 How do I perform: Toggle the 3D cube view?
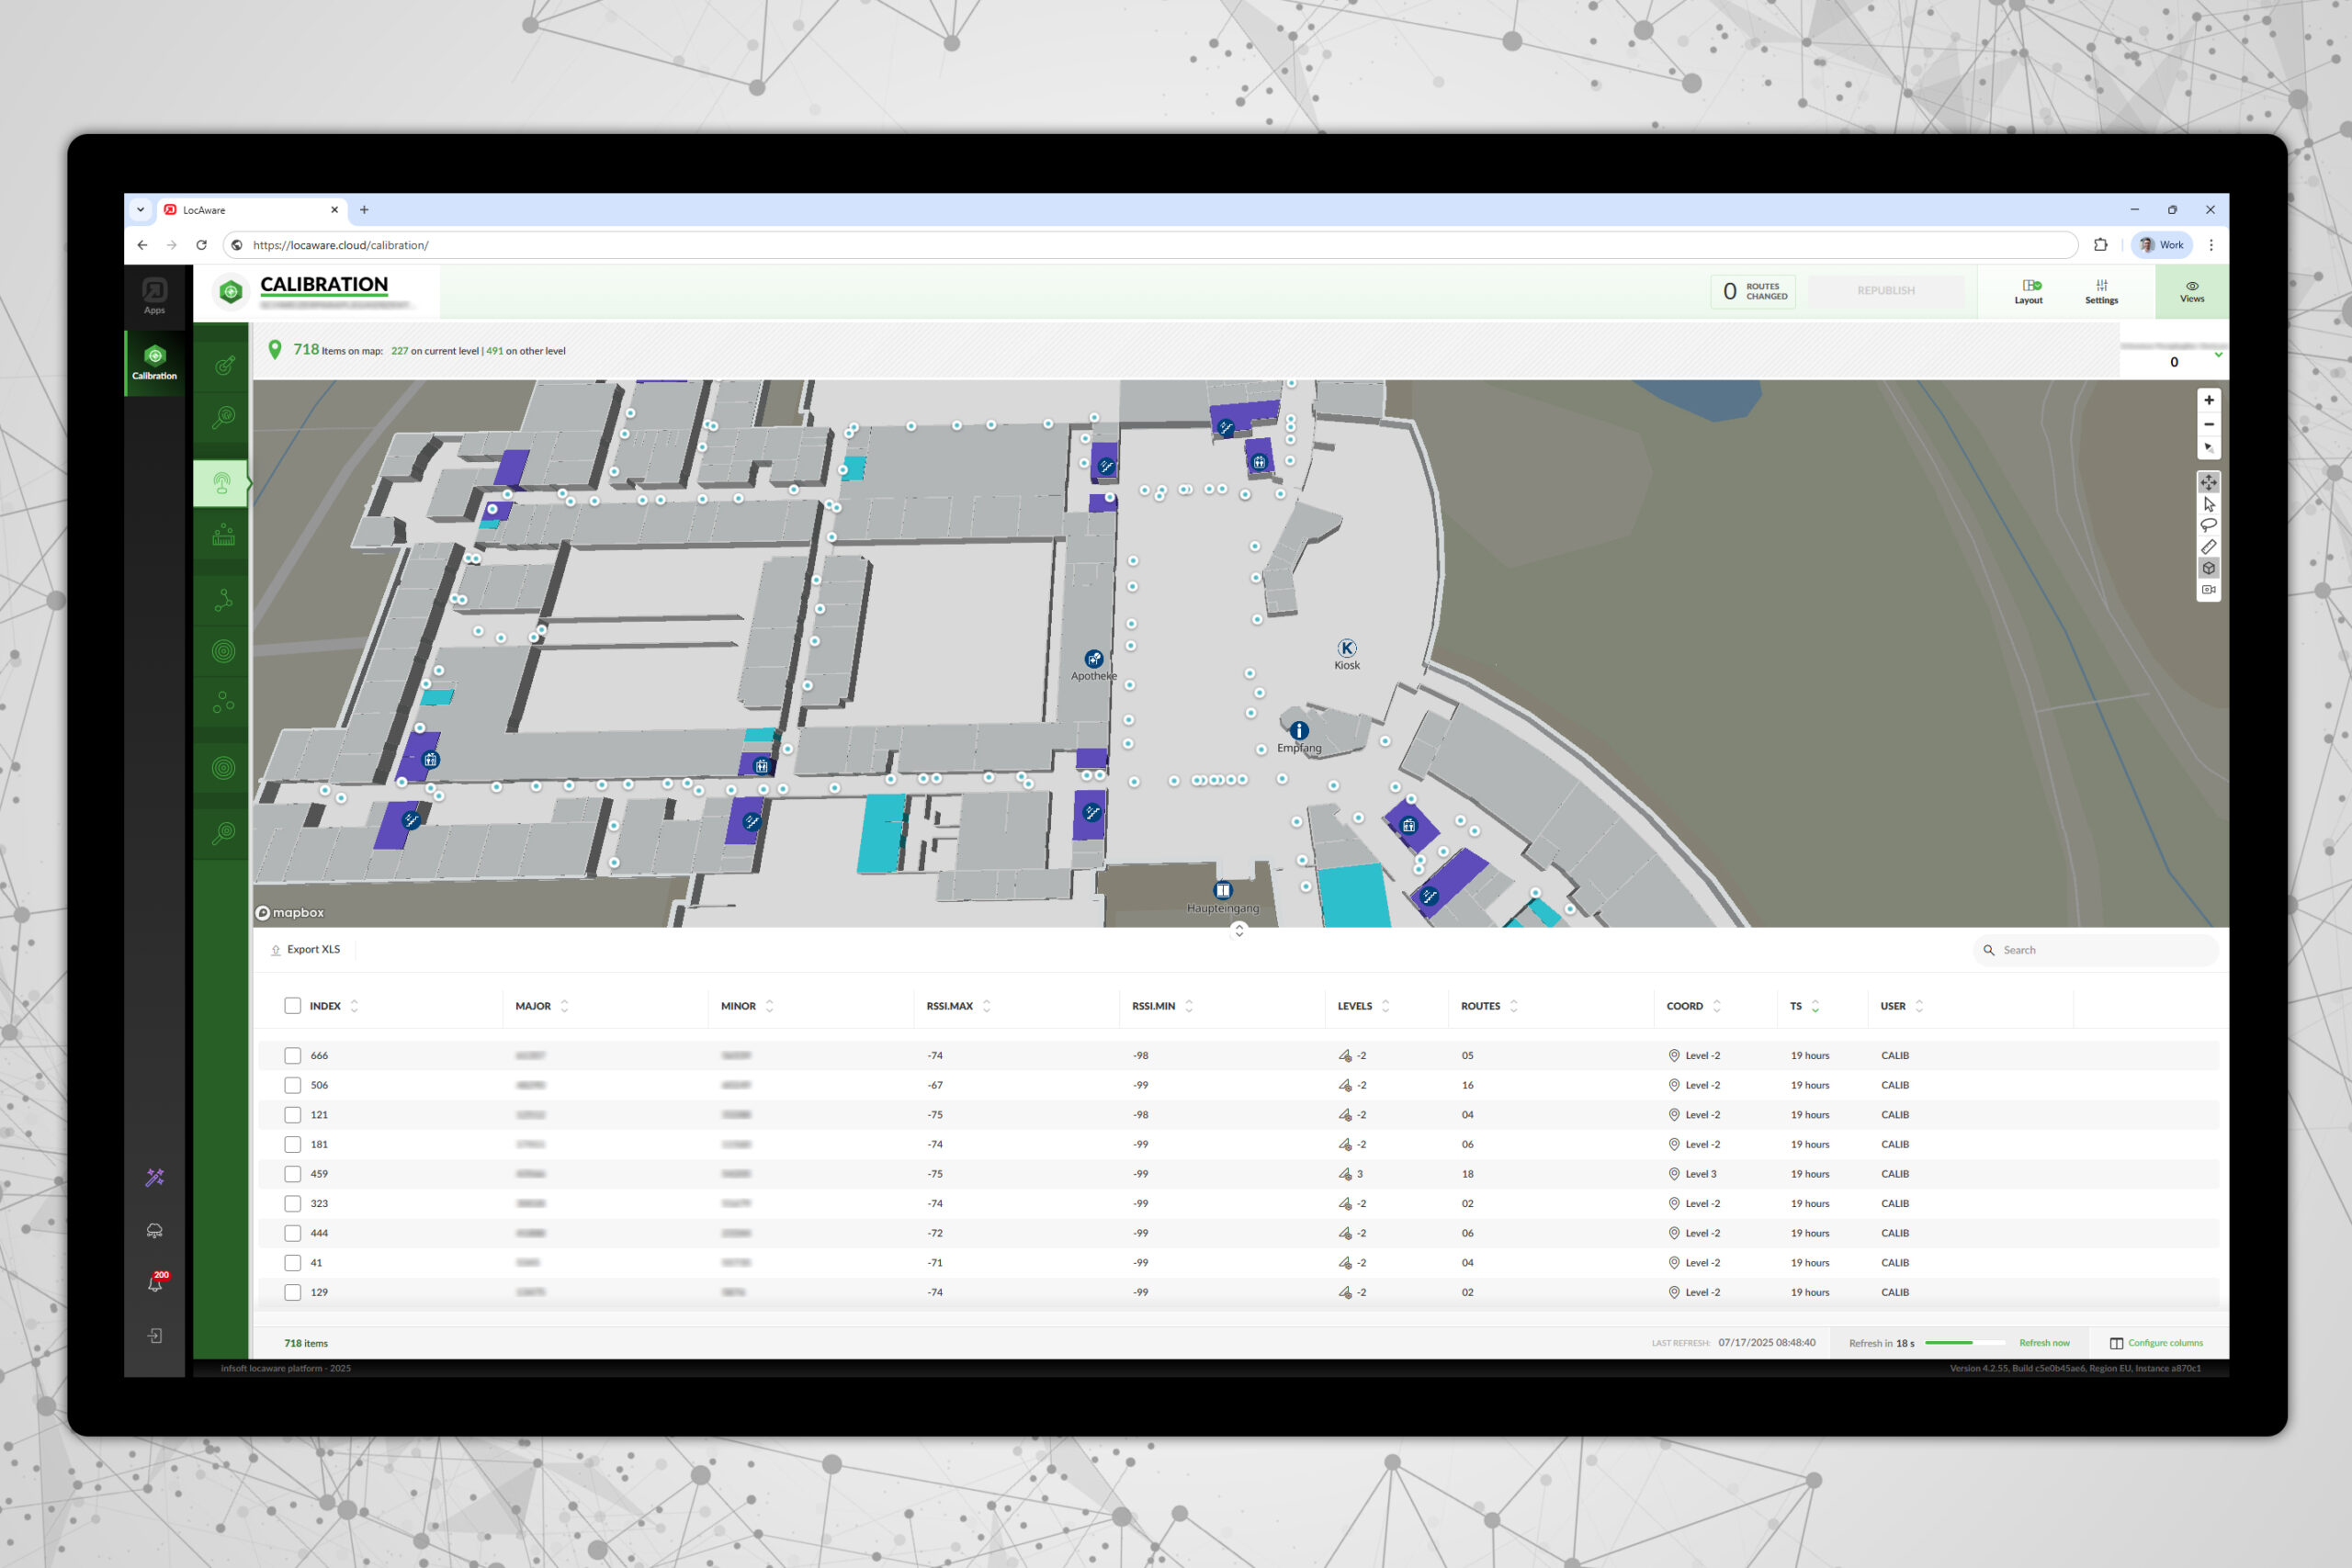pos(2208,568)
